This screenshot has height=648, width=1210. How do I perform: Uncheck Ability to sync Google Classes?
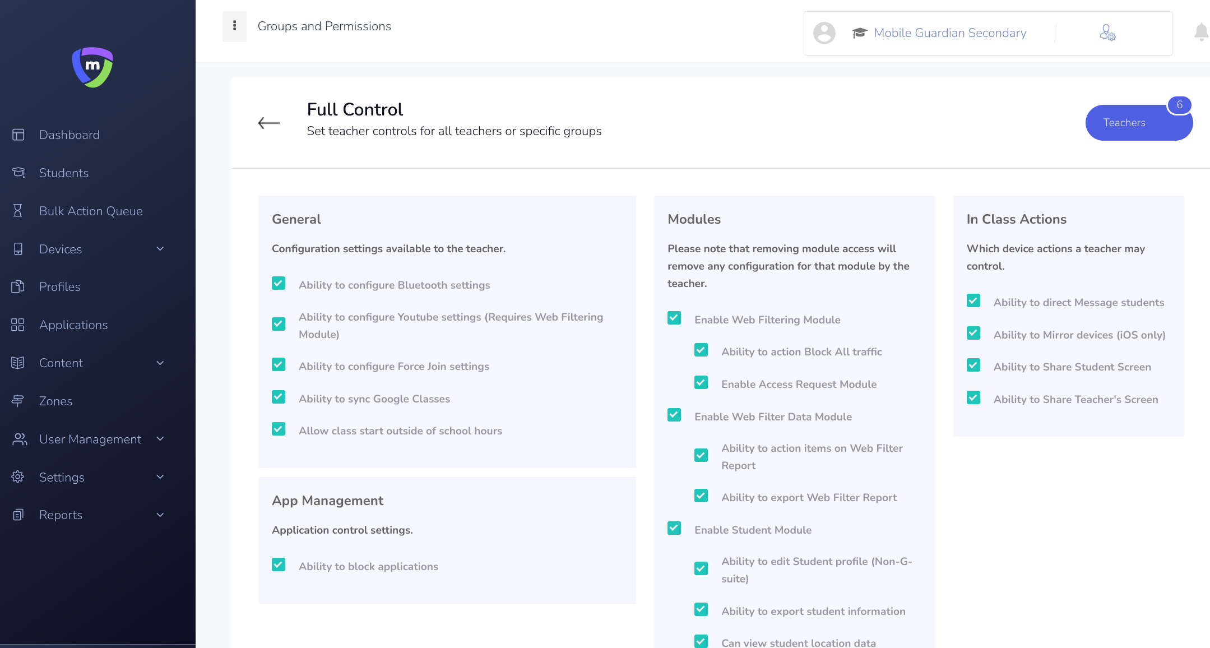(279, 397)
